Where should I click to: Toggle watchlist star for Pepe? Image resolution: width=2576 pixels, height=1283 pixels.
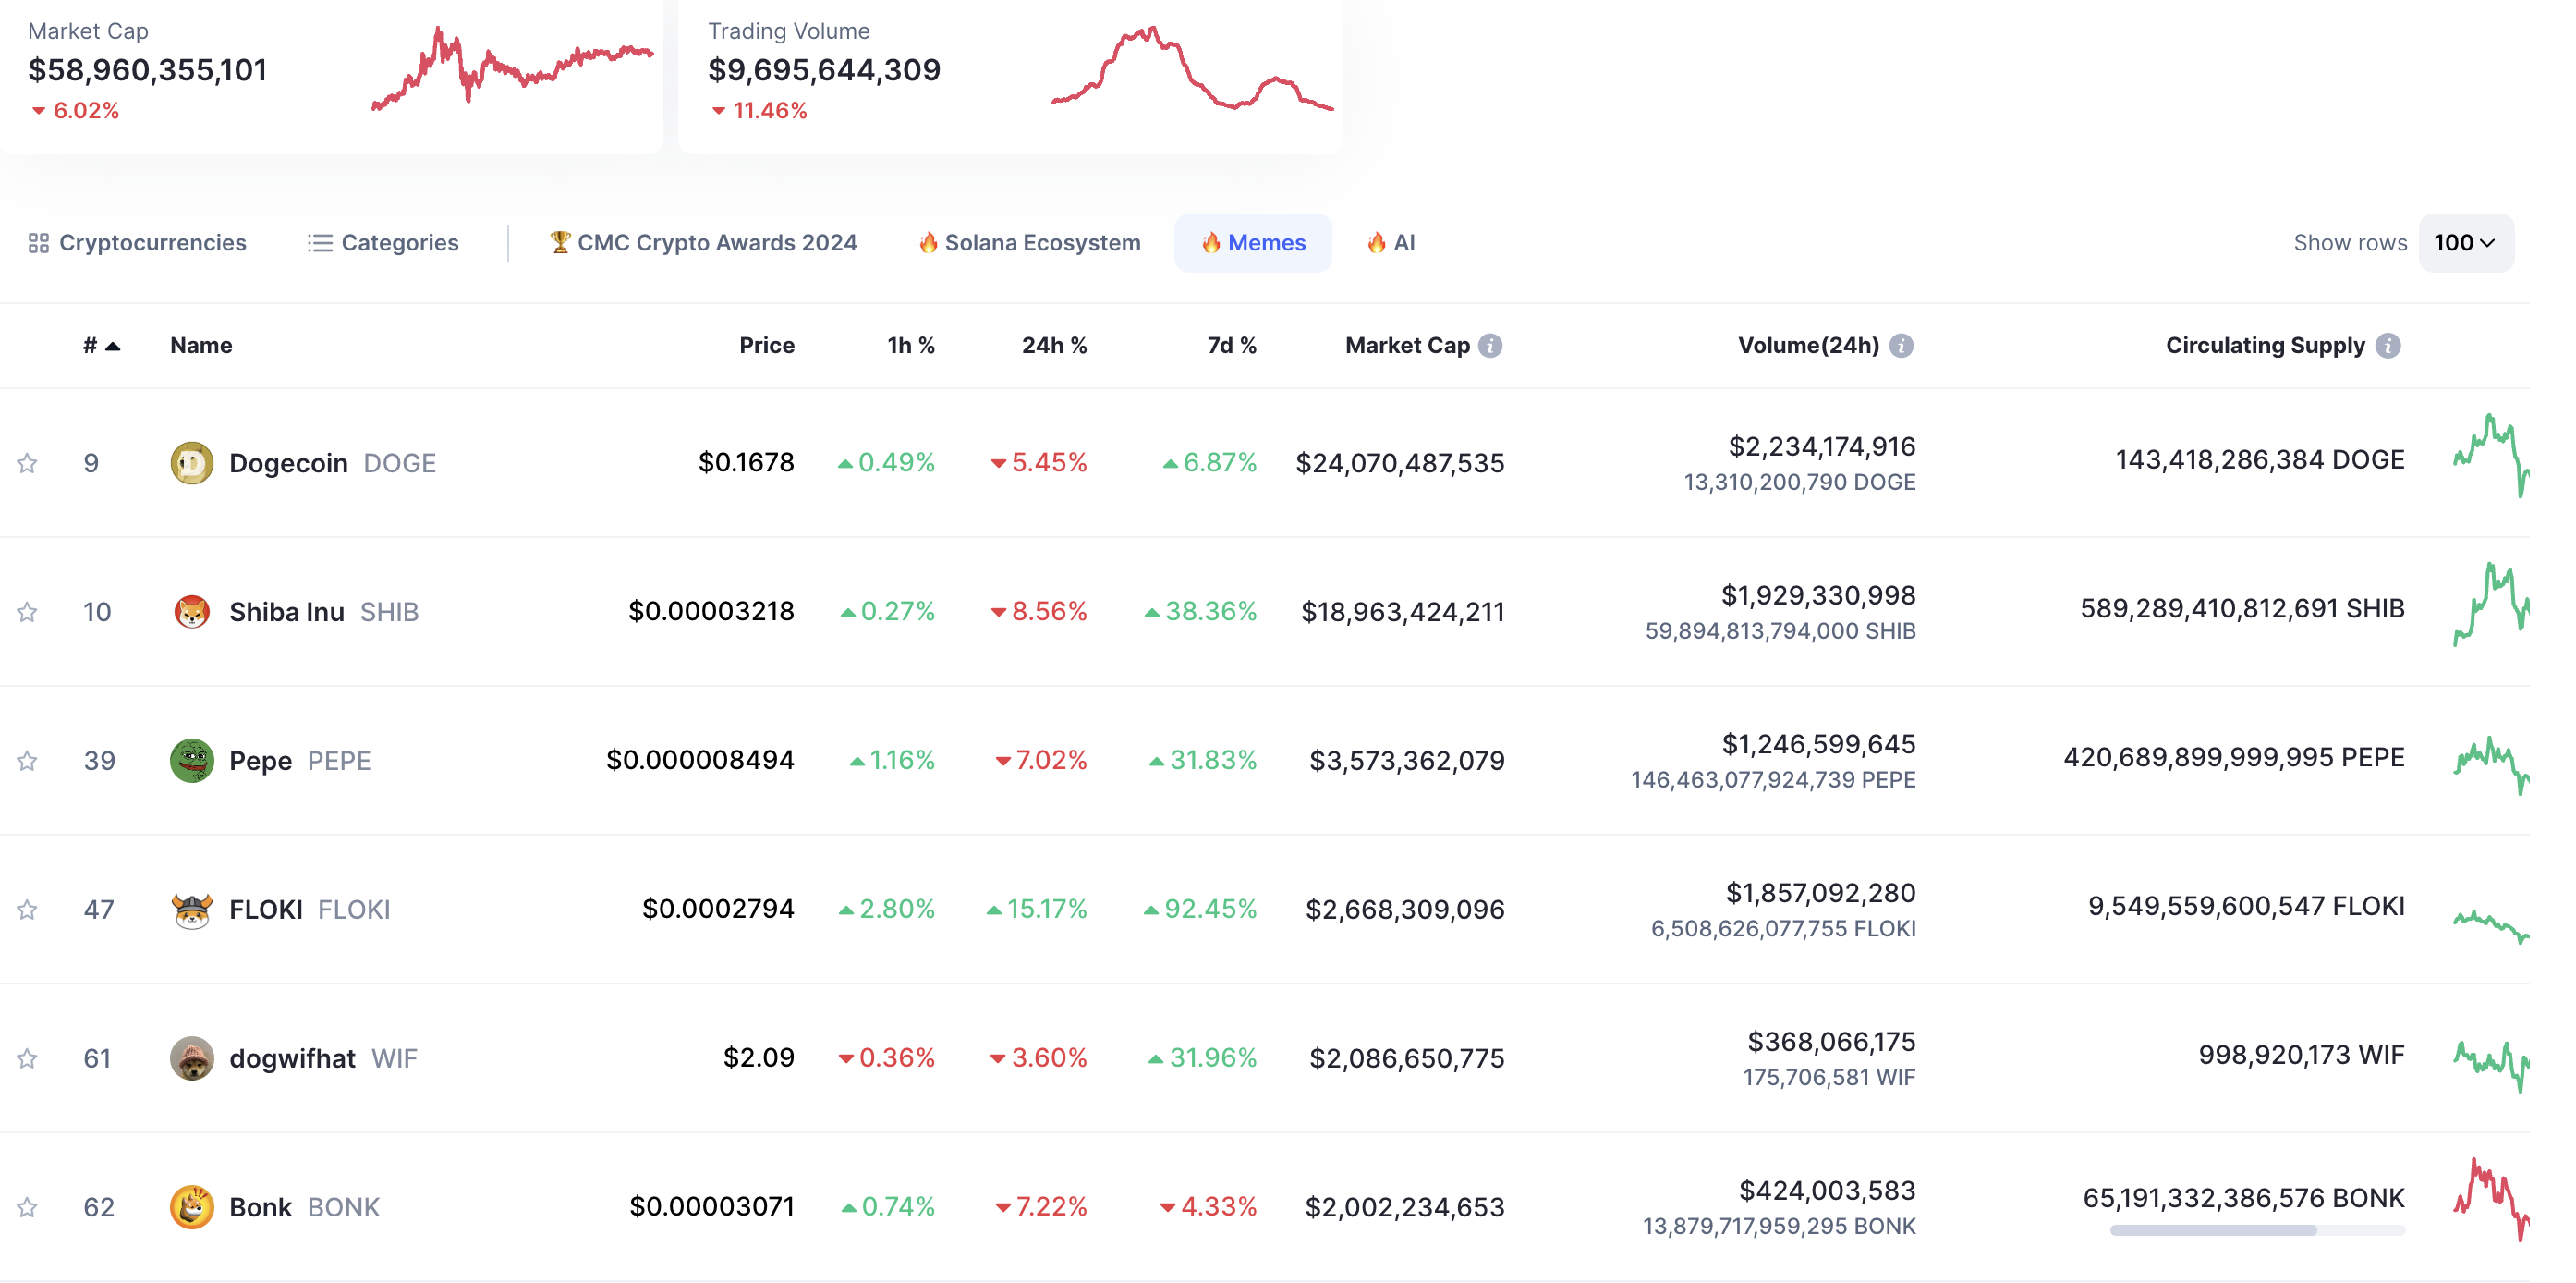pyautogui.click(x=27, y=761)
